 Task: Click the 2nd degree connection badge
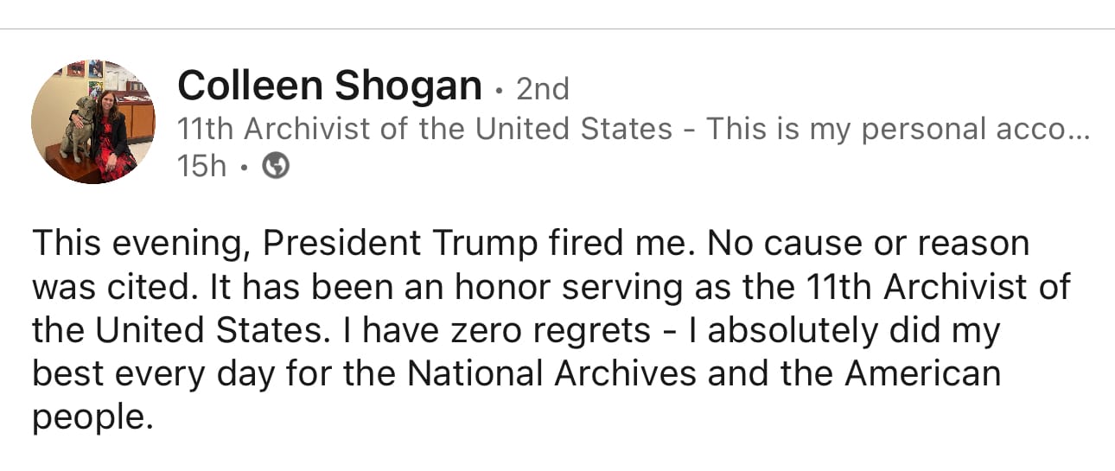pyautogui.click(x=542, y=88)
